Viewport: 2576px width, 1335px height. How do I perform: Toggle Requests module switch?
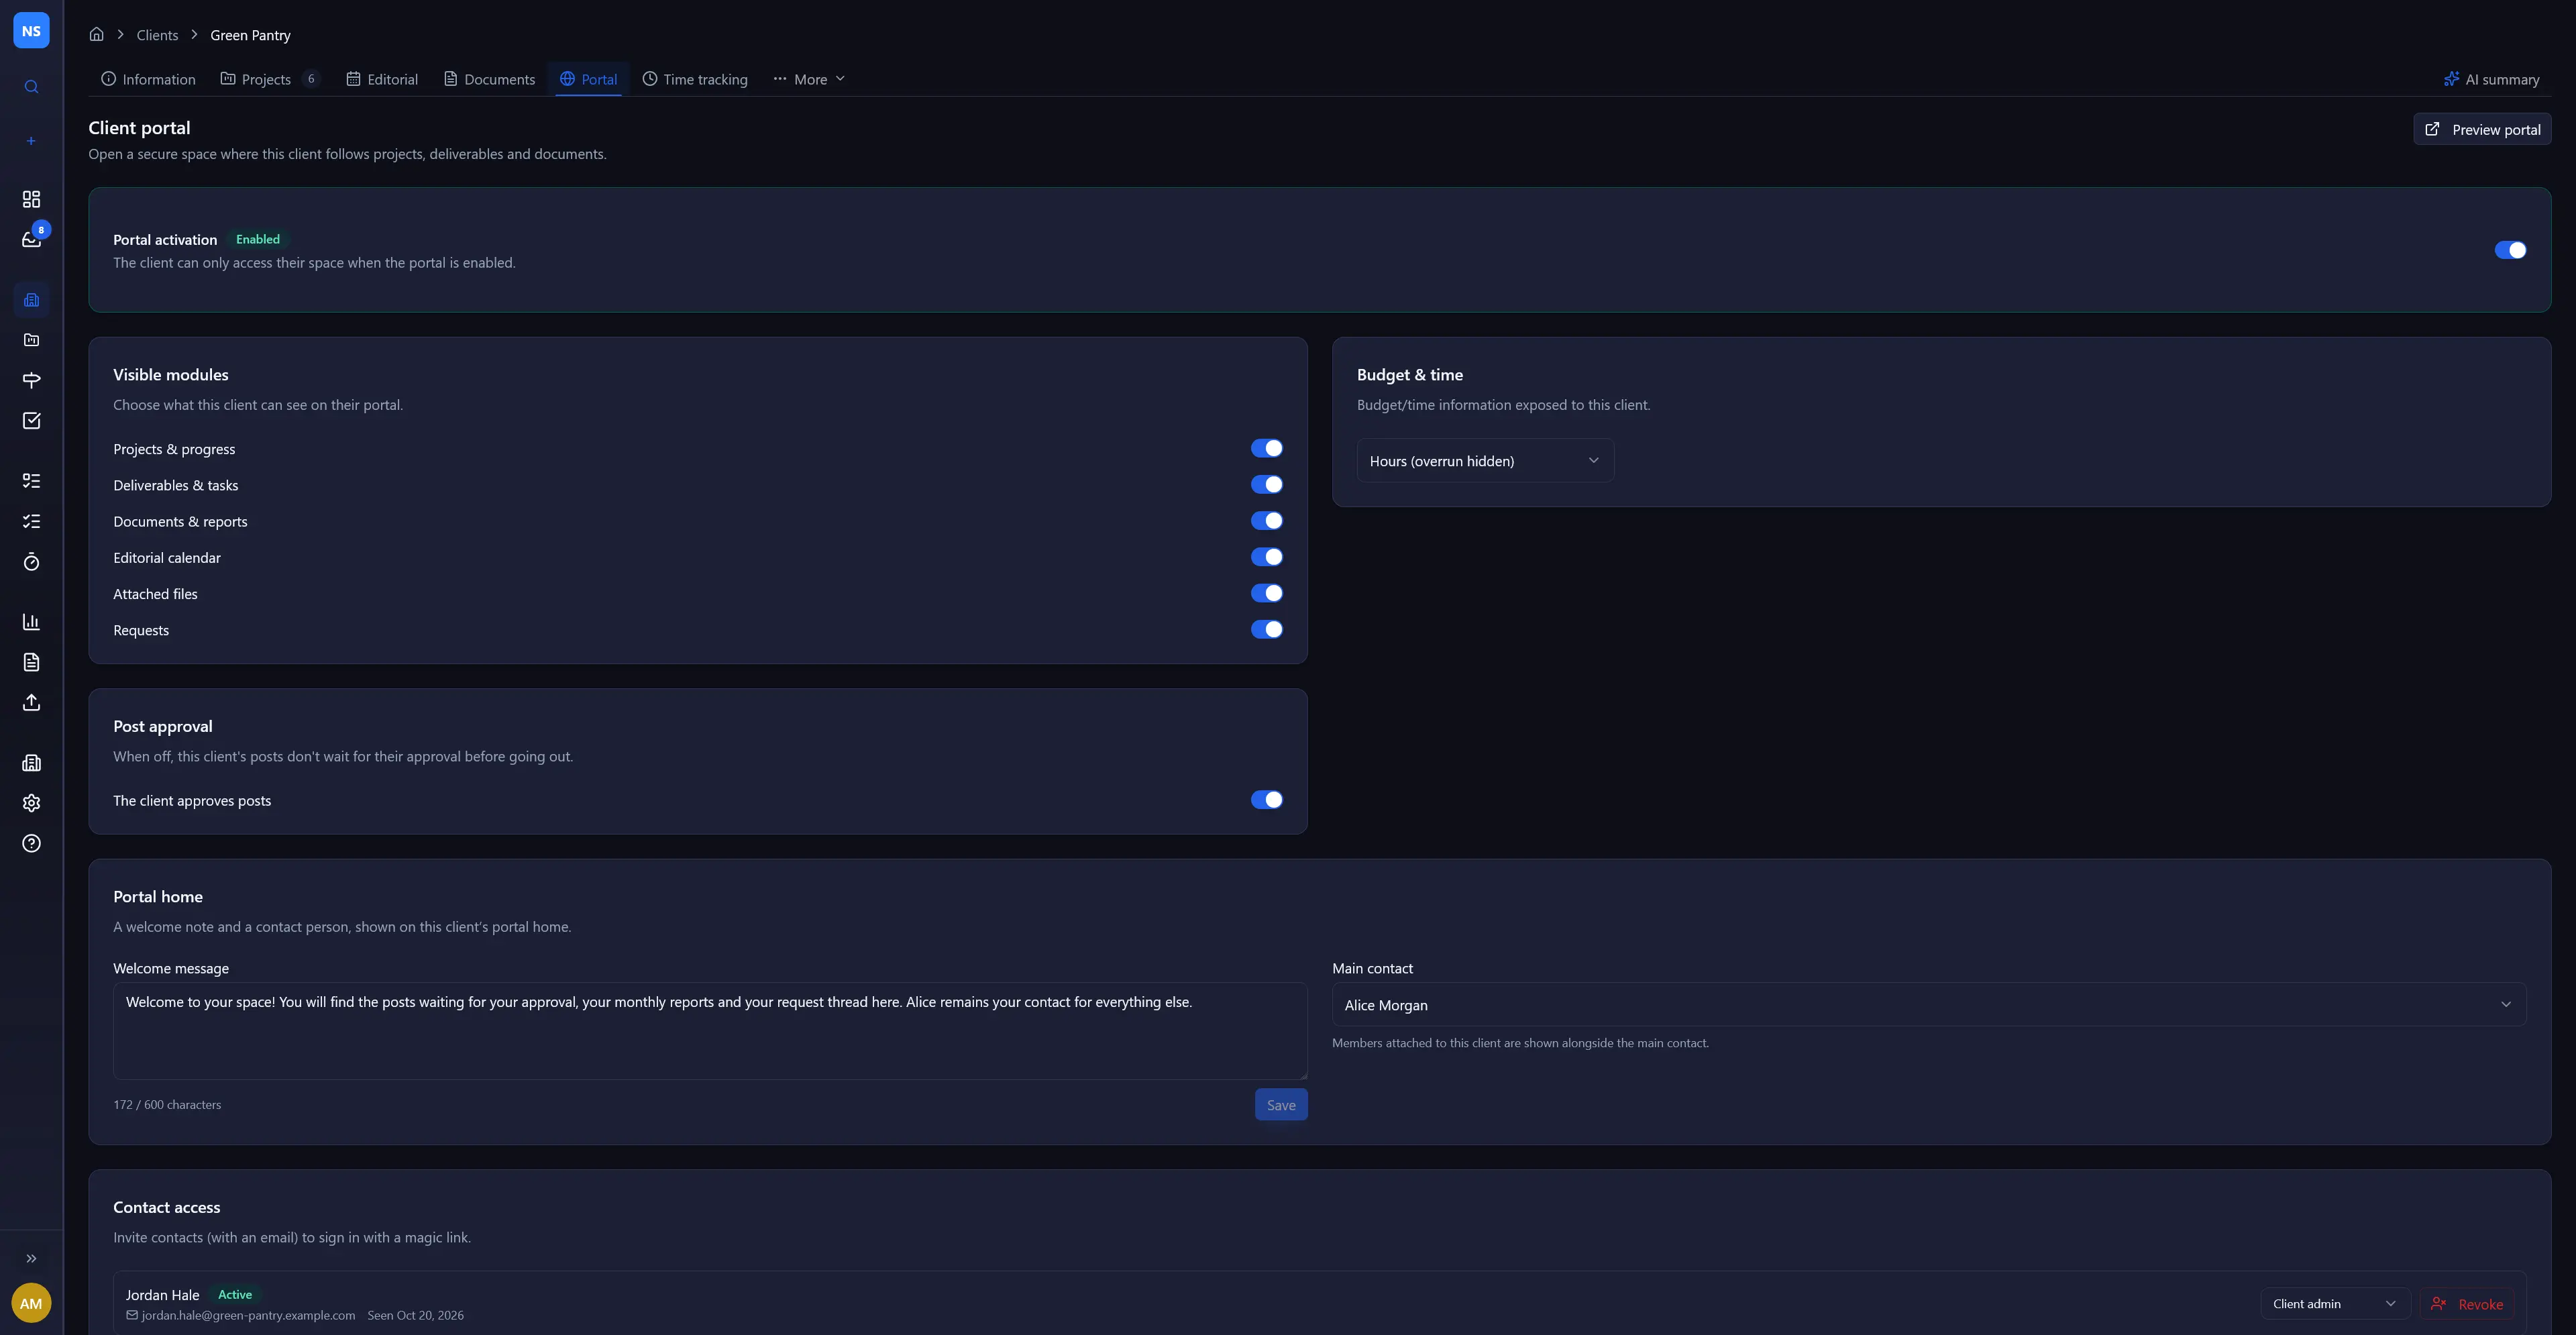pyautogui.click(x=1266, y=629)
